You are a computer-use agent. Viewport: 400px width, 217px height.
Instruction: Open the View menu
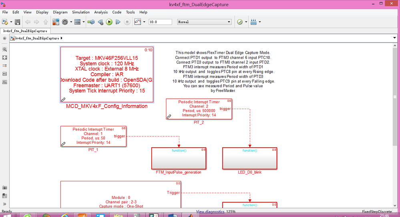(28, 12)
